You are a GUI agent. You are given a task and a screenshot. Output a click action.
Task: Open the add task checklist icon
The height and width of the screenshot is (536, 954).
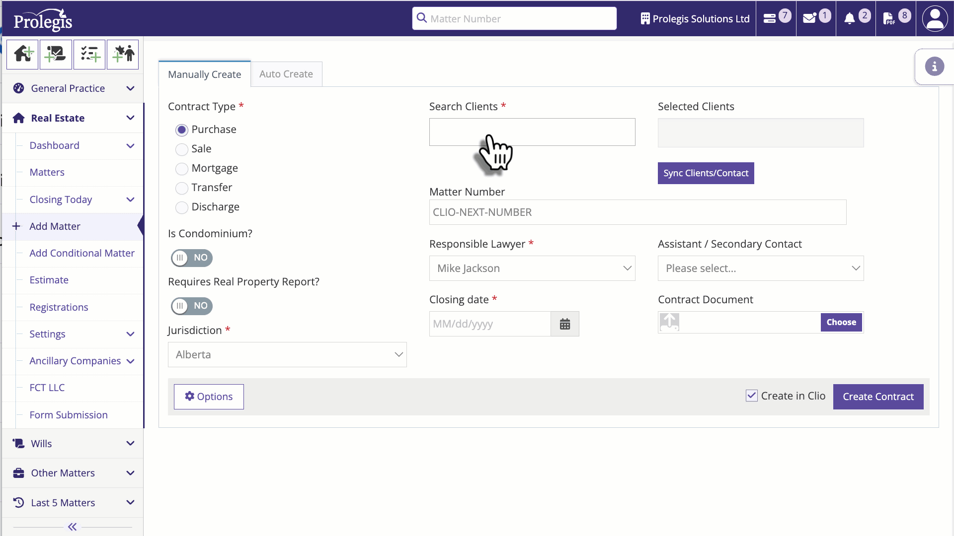[89, 55]
